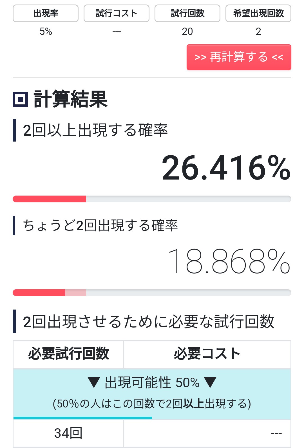This screenshot has width=304, height=448.
Task: Select the 希望出現回数 label box
Action: pyautogui.click(x=258, y=13)
